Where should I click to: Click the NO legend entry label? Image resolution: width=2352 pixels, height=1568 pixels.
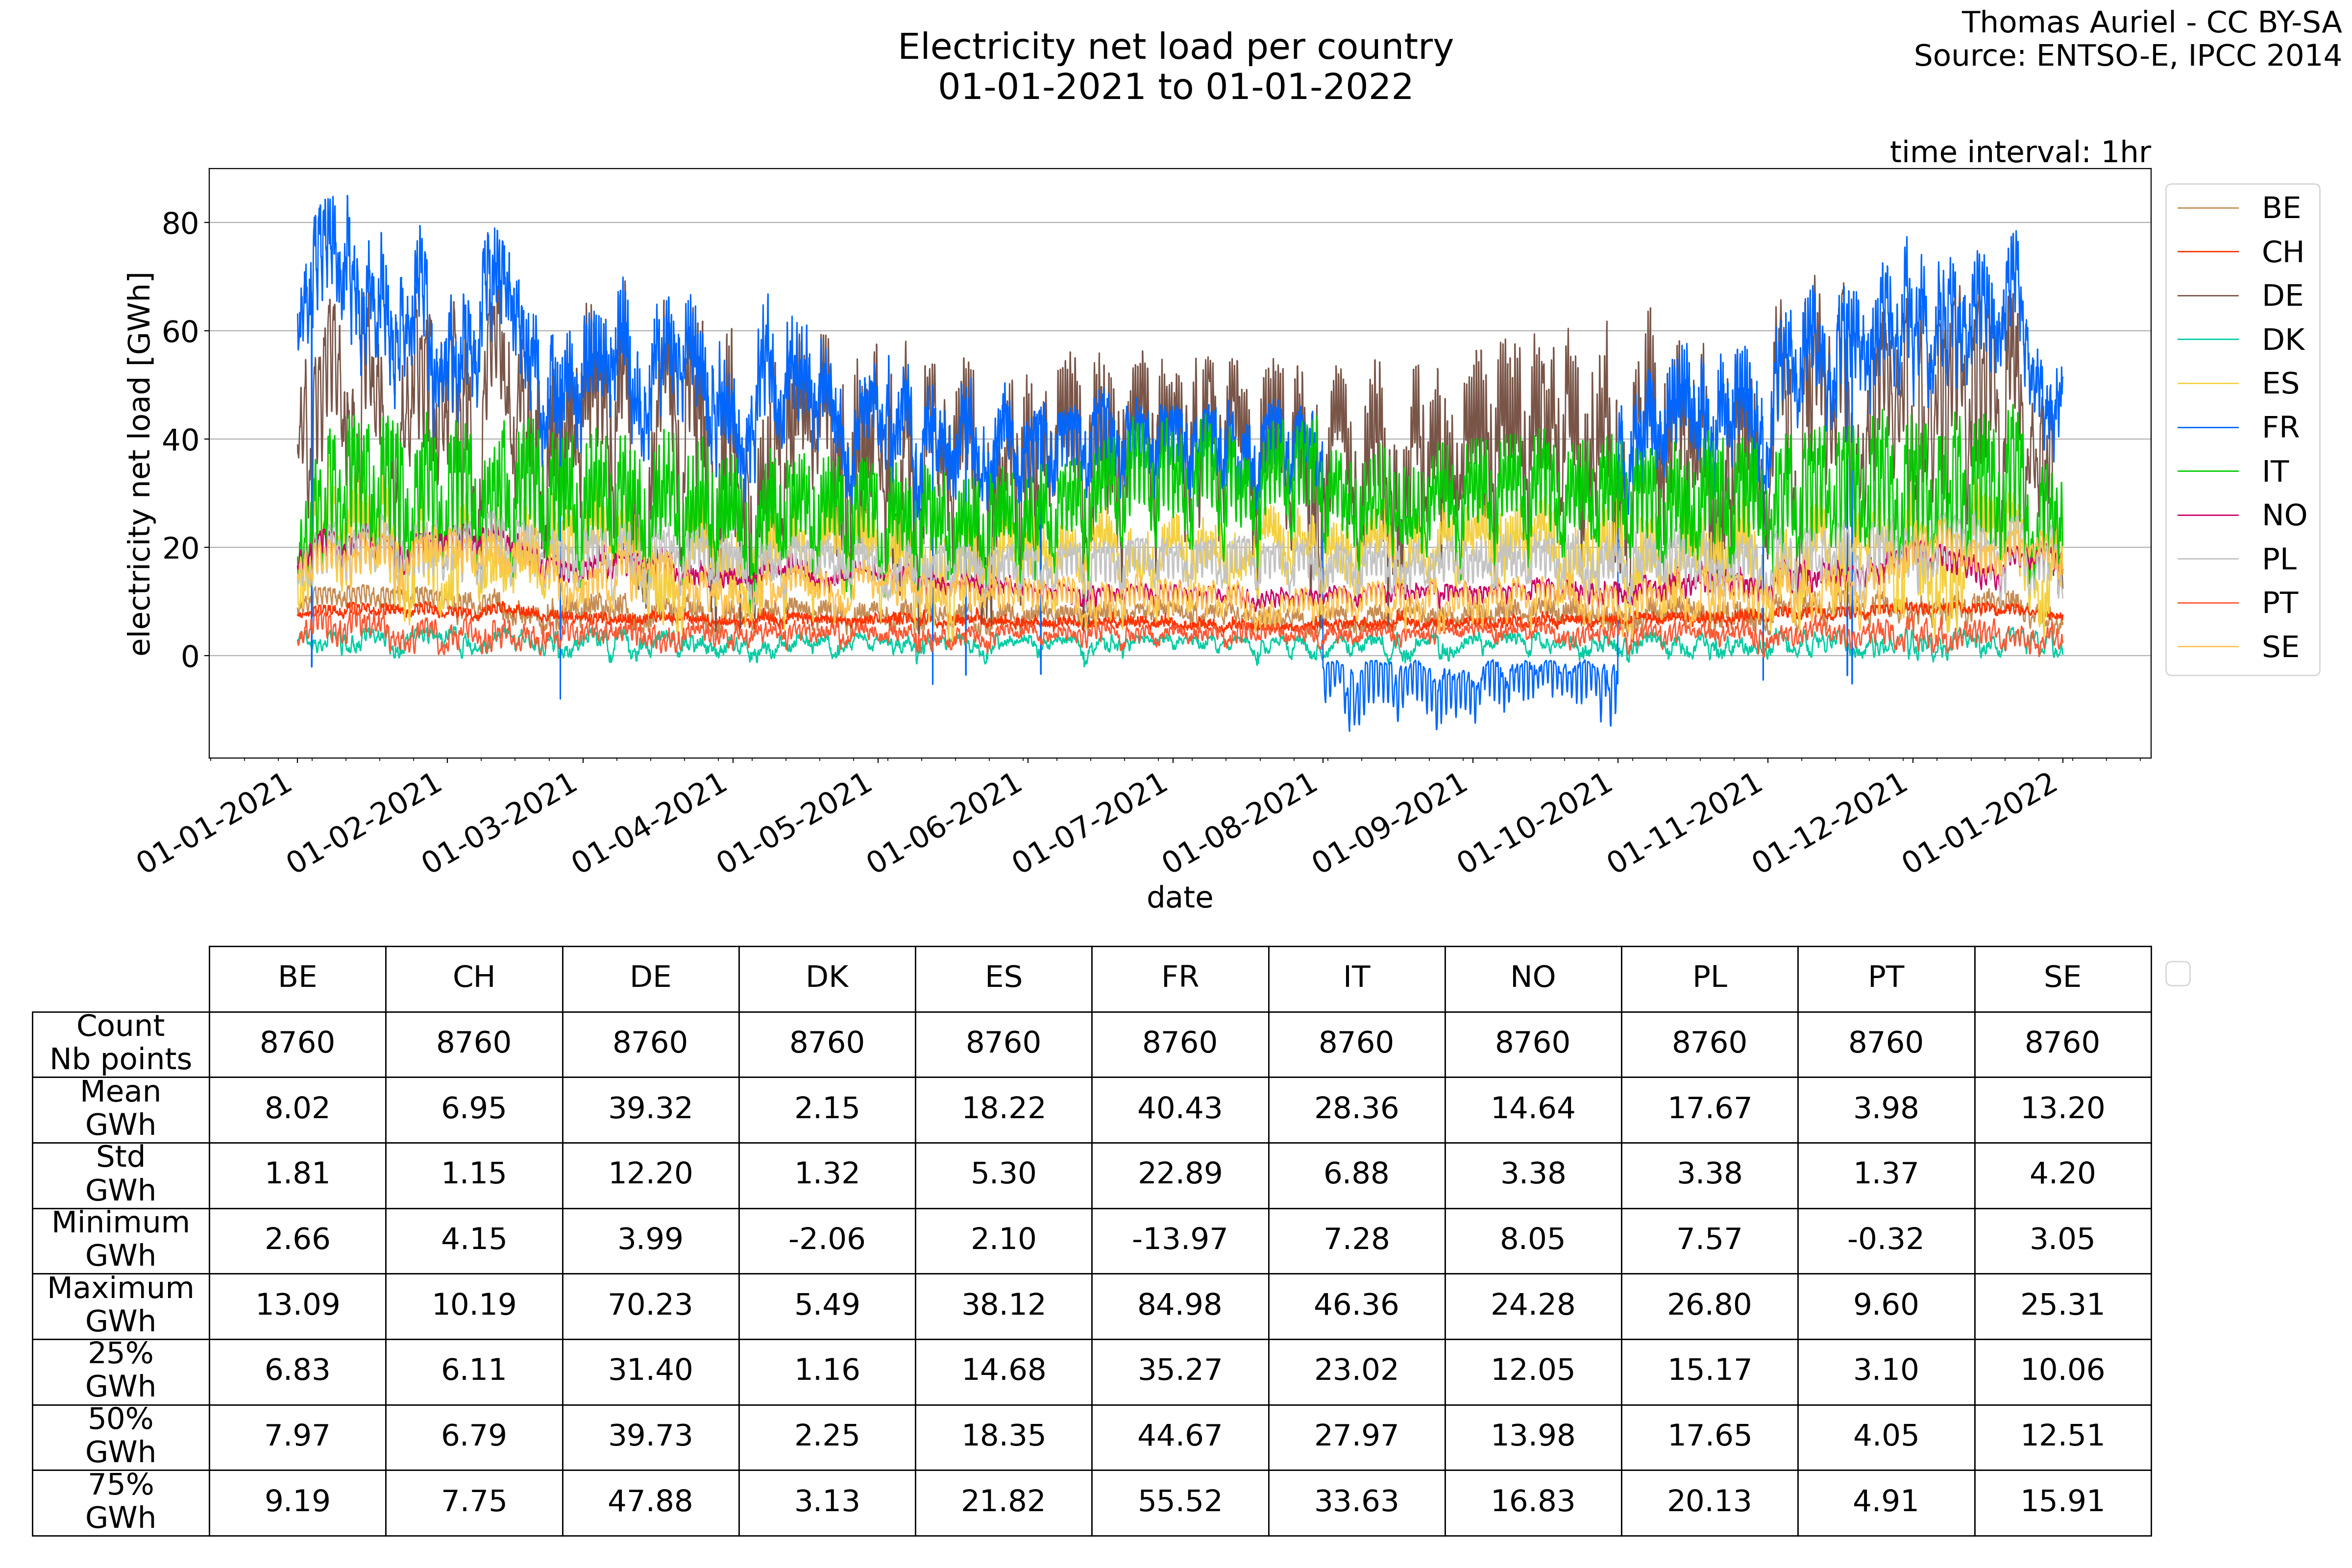pos(2284,515)
